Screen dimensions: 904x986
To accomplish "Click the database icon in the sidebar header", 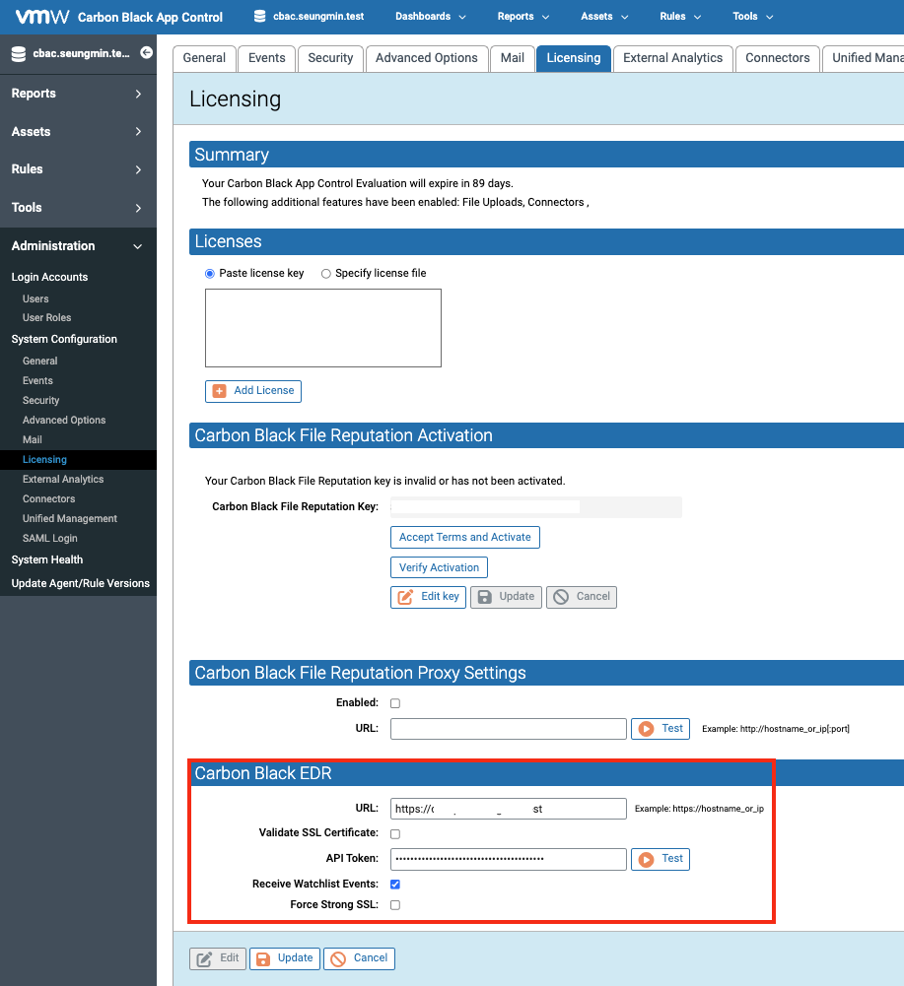I will (x=19, y=54).
